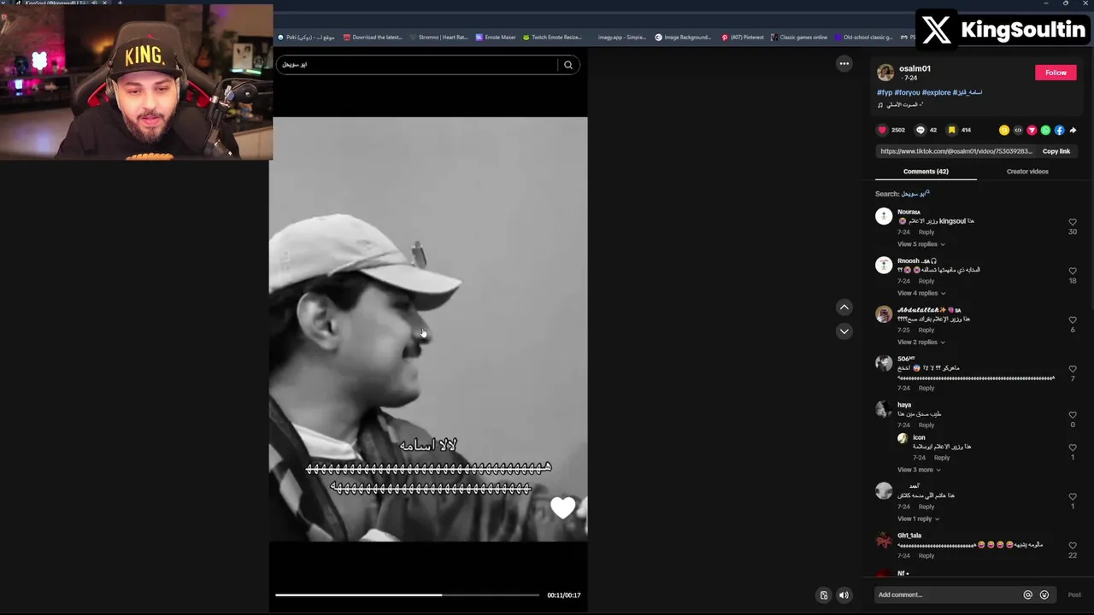Viewport: 1094px width, 615px height.
Task: Toggle the video volume mute button
Action: [x=844, y=595]
